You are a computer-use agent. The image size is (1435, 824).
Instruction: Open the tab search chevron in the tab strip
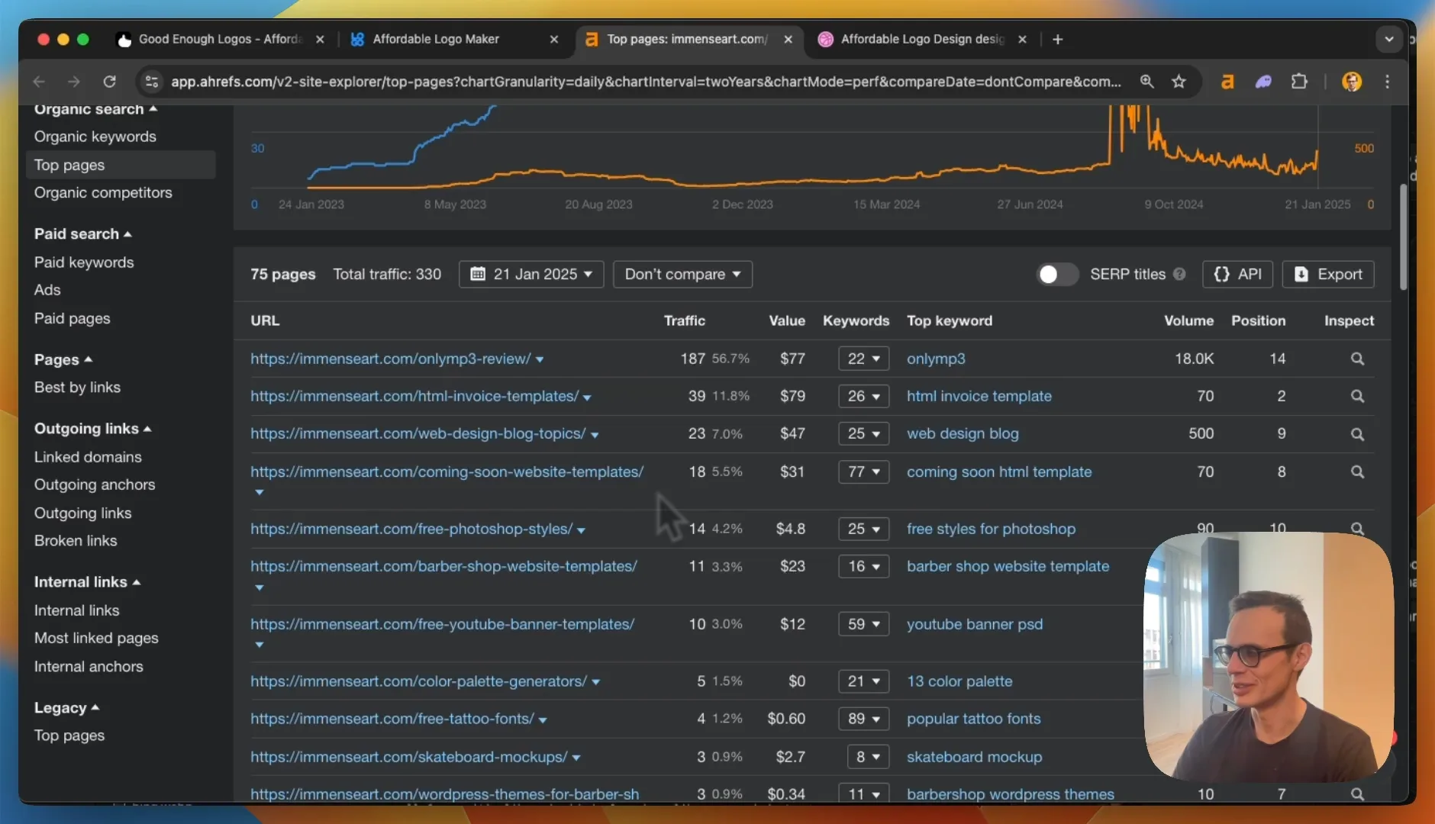click(x=1389, y=39)
